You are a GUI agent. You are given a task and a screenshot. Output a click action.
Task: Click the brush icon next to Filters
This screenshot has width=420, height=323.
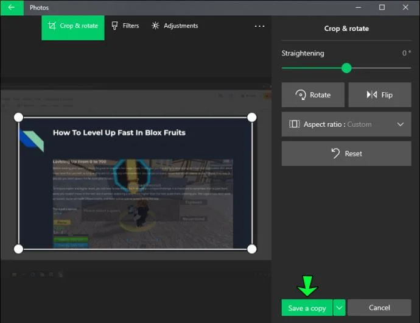(x=114, y=26)
